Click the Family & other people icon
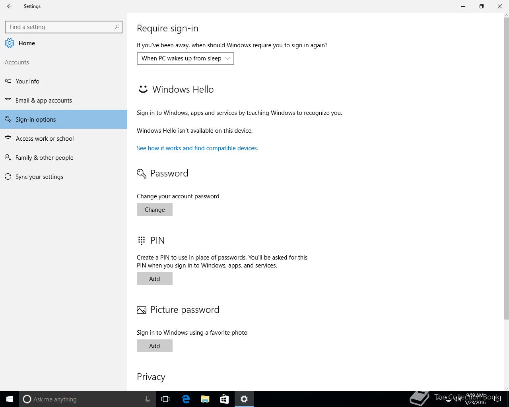 [x=8, y=157]
